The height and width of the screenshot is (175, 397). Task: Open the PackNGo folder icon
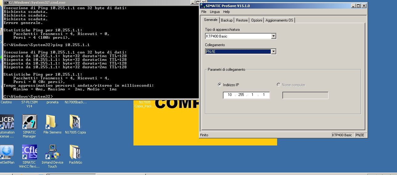coord(75,152)
